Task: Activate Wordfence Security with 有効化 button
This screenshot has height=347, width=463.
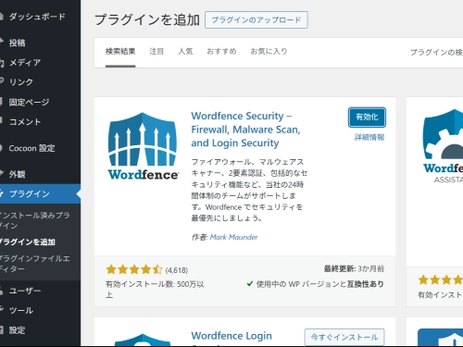Action: pyautogui.click(x=367, y=118)
